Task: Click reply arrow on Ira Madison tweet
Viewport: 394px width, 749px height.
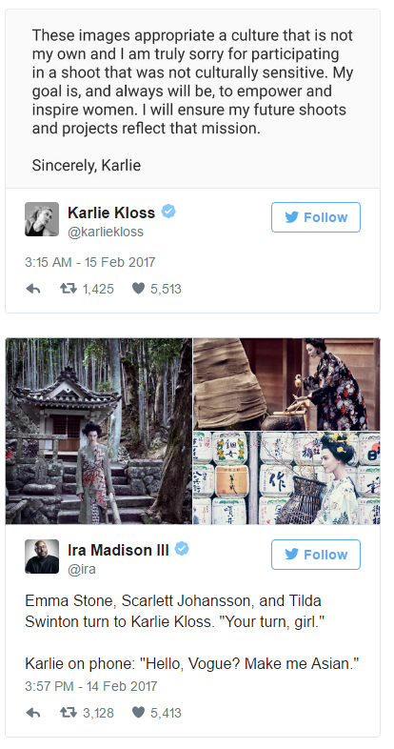Action: click(x=33, y=713)
